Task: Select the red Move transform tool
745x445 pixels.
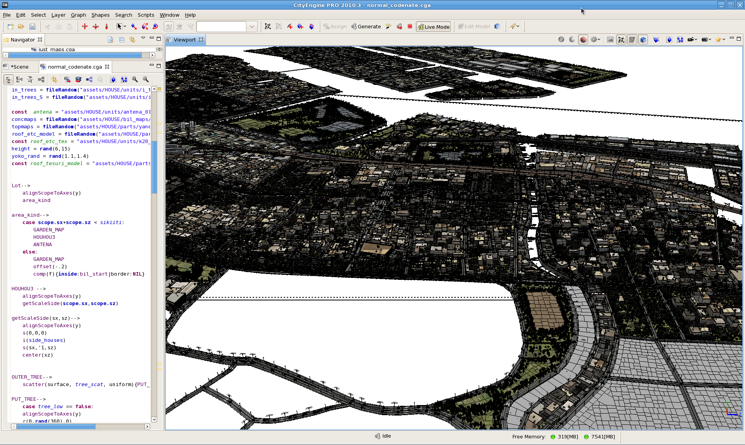Action: point(85,26)
